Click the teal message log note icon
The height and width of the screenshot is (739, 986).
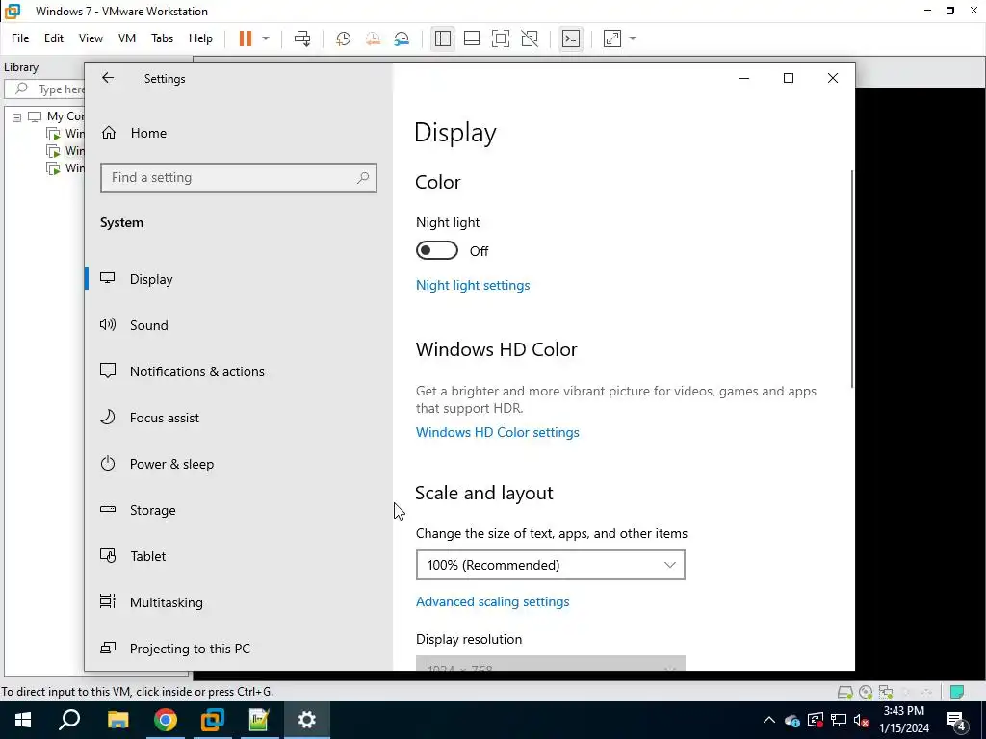(x=957, y=692)
